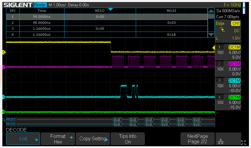251x148 pixels.
Task: Click the Ready acquisition status label
Action: tap(40, 5)
